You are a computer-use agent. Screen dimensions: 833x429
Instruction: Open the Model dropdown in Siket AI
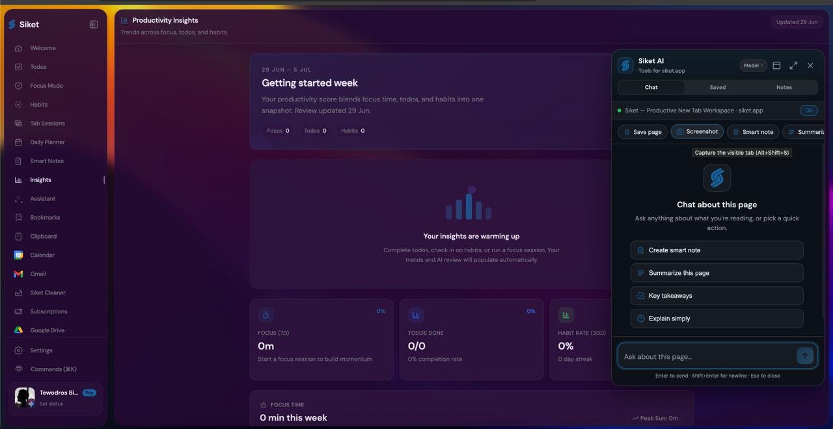point(753,66)
